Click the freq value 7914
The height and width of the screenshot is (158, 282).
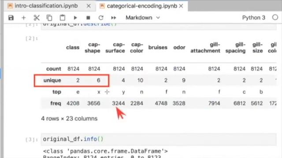[x=214, y=104]
